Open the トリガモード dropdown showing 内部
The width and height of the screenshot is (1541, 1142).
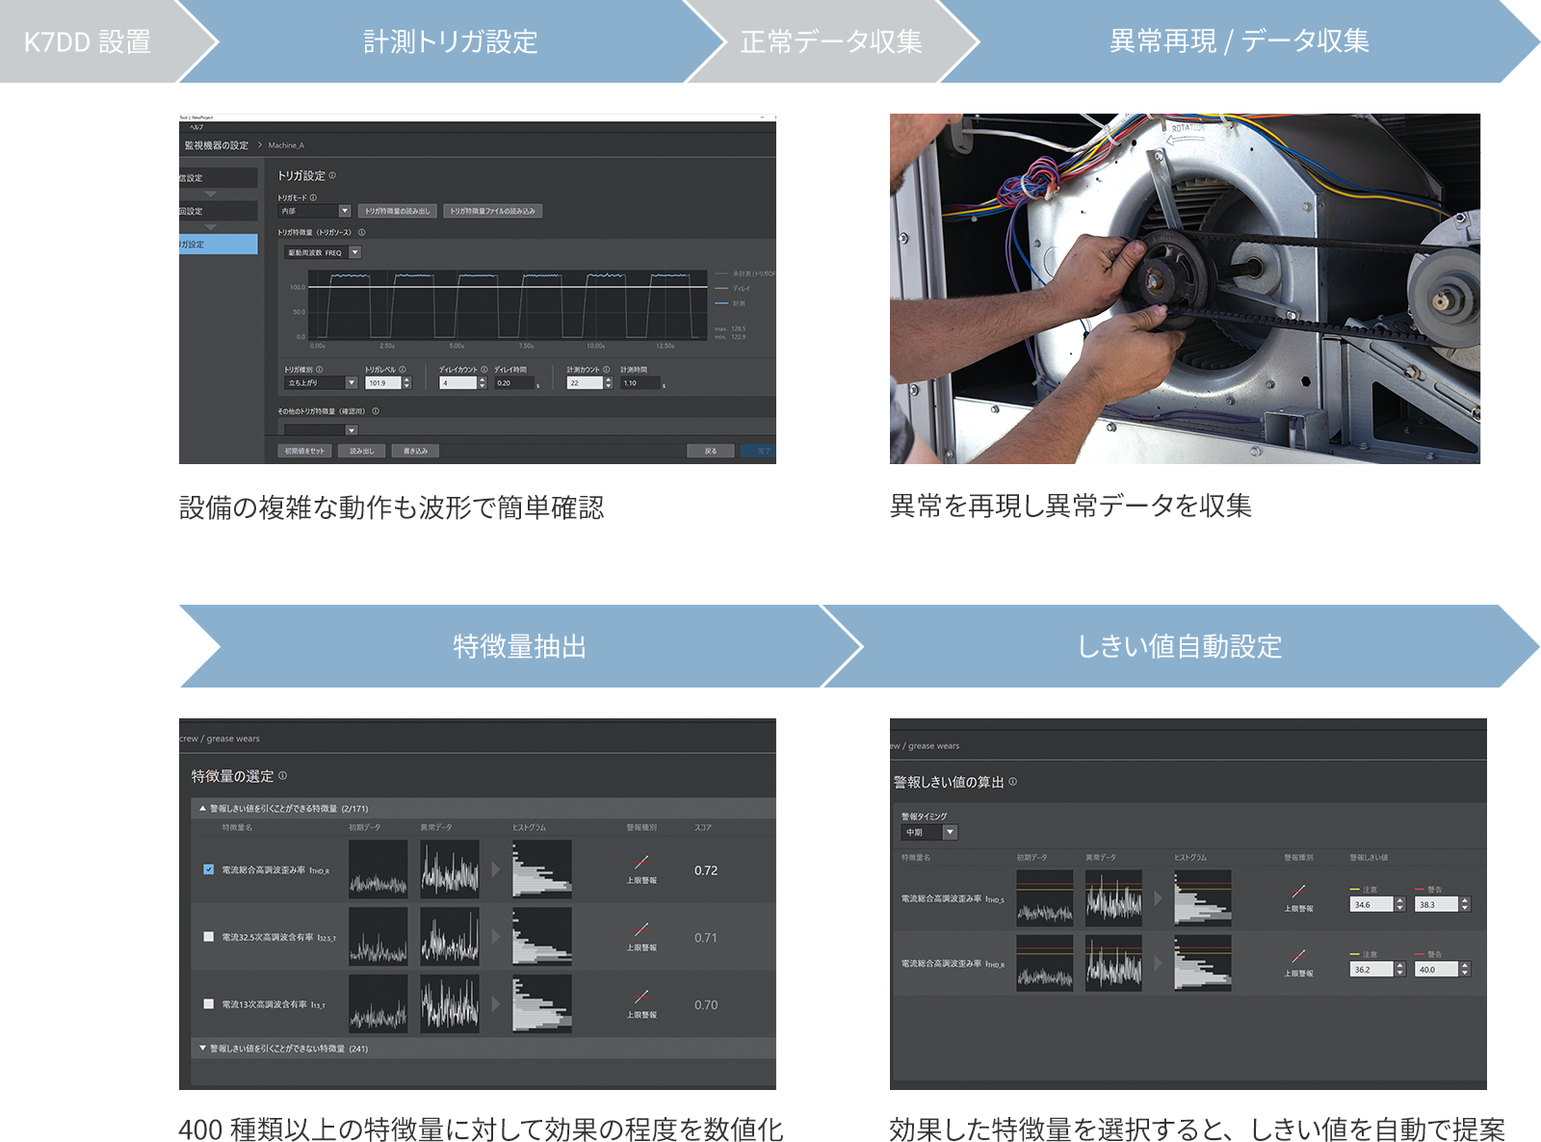click(346, 211)
